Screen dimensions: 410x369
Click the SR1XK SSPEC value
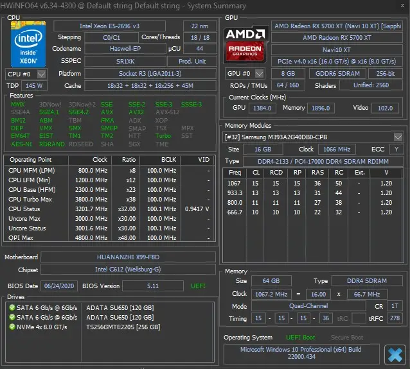pos(125,62)
